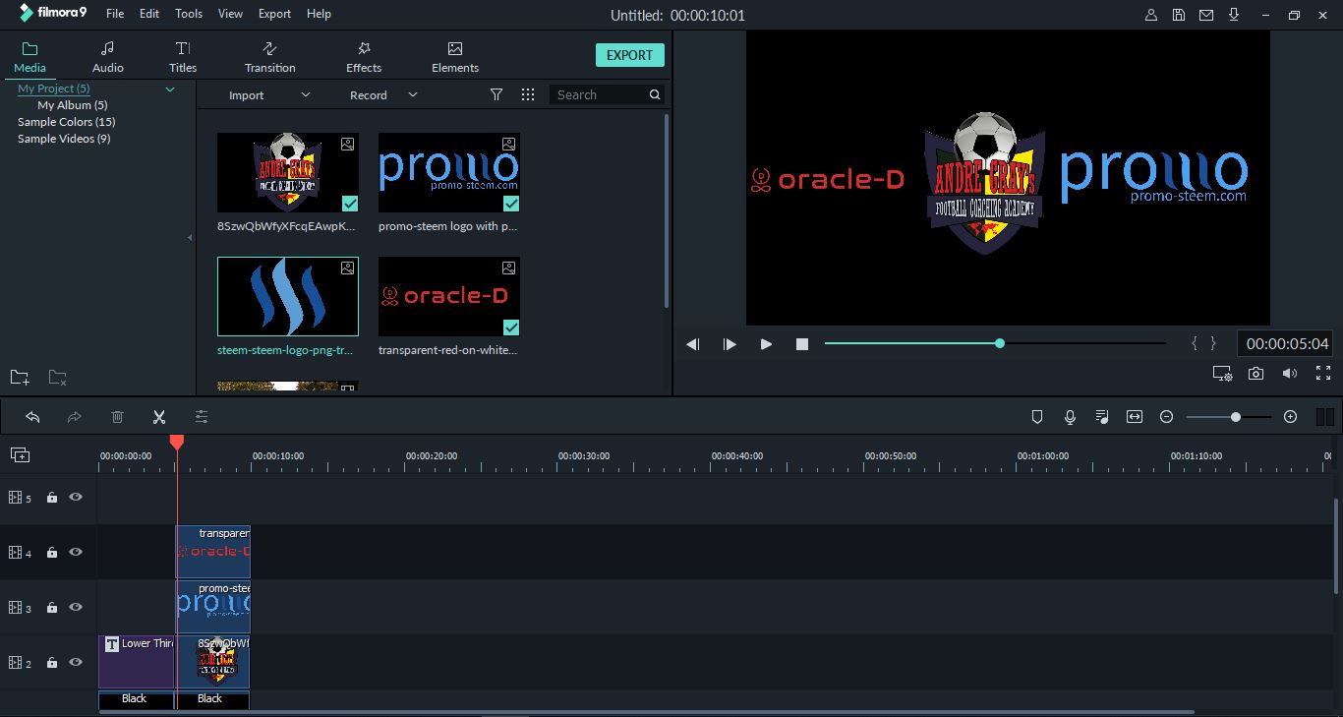This screenshot has height=717, width=1343.
Task: Remove the folder with folder-x icon
Action: click(x=58, y=377)
